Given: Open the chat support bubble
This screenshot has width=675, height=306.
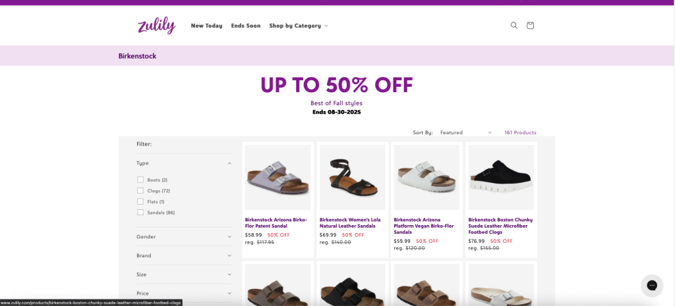Looking at the screenshot, I should coord(651,285).
